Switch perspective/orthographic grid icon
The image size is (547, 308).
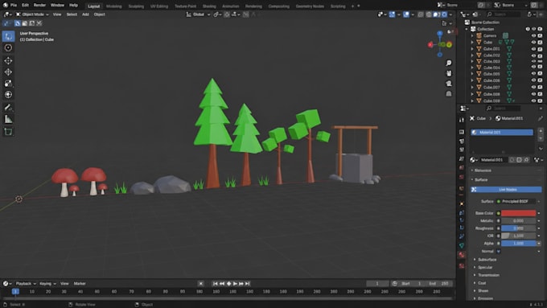click(449, 93)
